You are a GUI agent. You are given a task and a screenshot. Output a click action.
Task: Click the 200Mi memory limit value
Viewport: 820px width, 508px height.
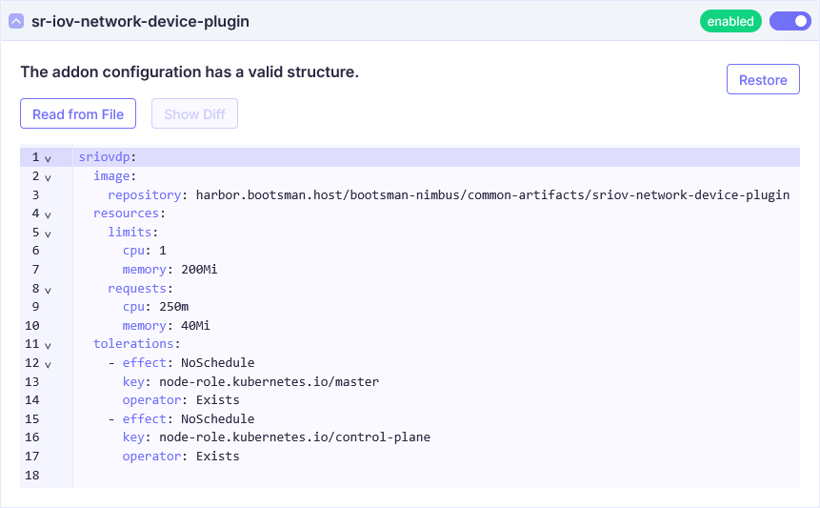pos(199,269)
